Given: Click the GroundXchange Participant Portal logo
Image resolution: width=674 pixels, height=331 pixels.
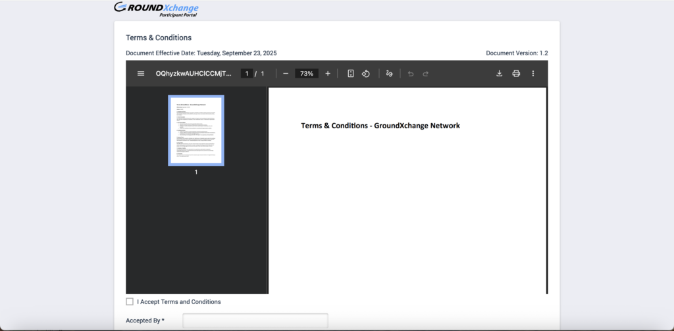Looking at the screenshot, I should [x=156, y=9].
